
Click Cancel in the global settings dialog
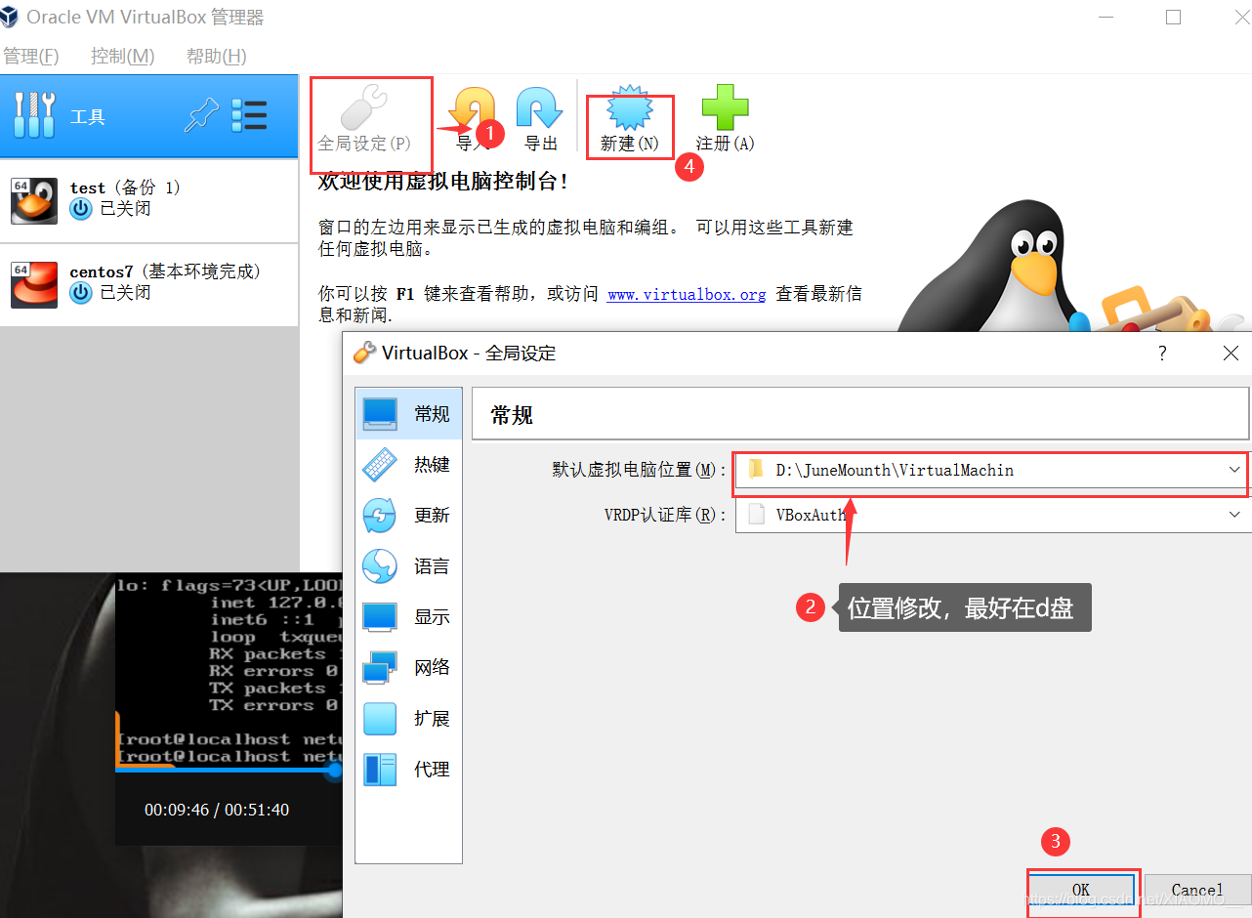(x=1196, y=890)
